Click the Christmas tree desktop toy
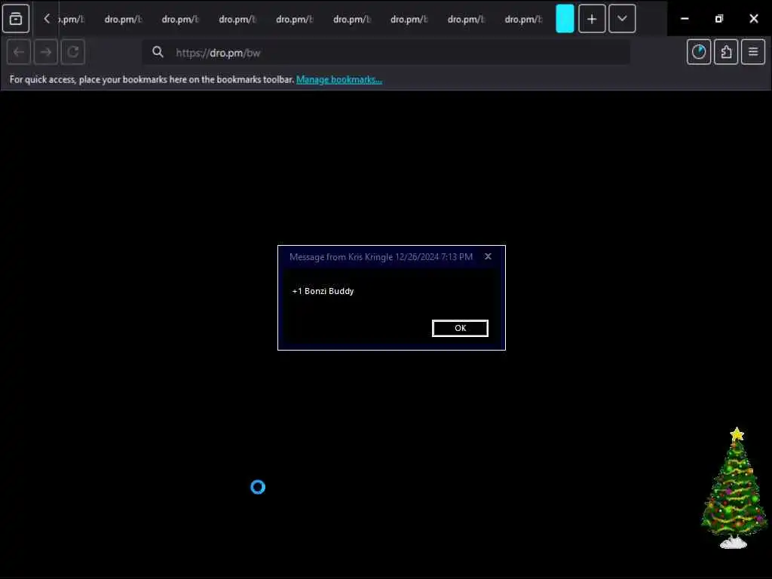This screenshot has width=772, height=579. pyautogui.click(x=734, y=488)
